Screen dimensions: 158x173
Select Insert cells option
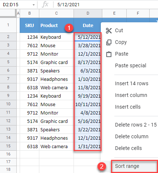click(x=128, y=107)
